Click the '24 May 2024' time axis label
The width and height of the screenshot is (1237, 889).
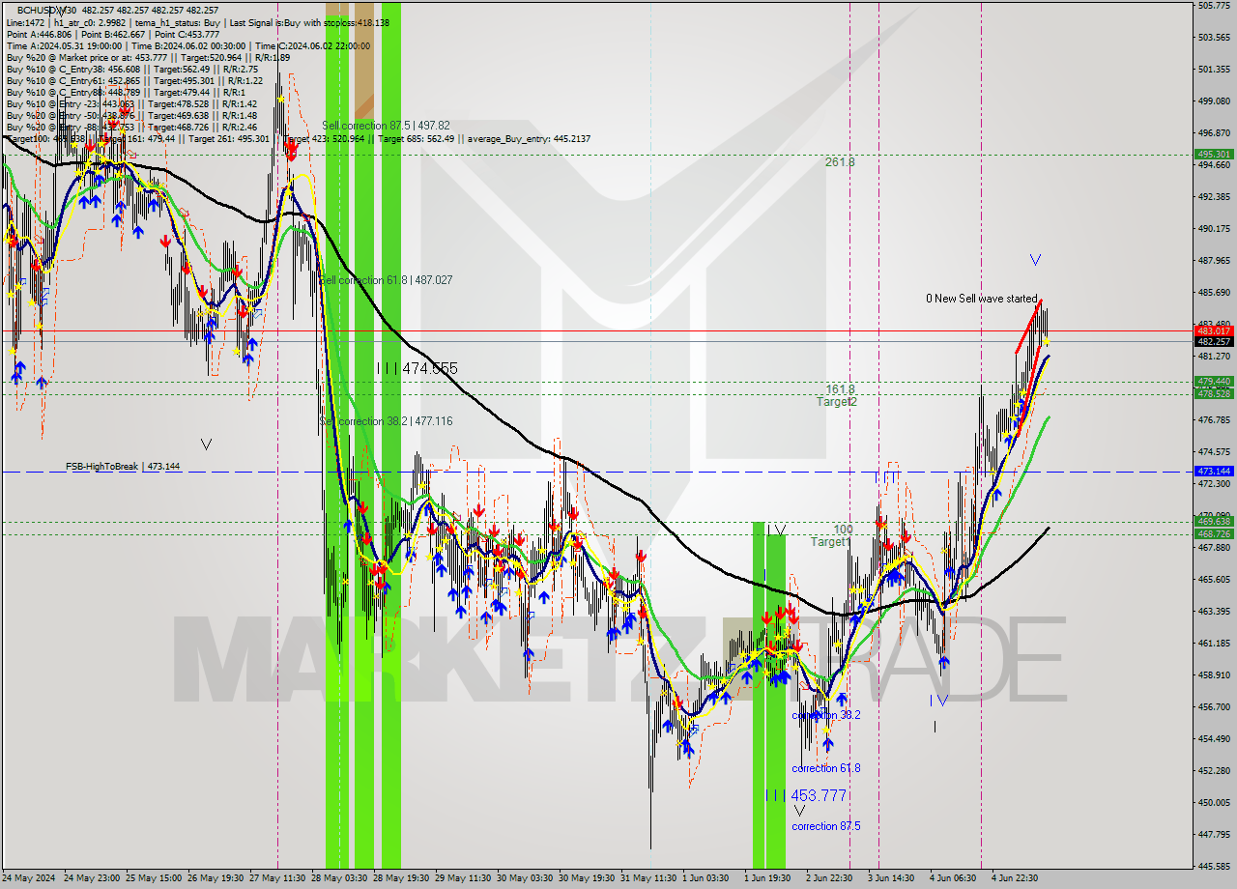[30, 878]
